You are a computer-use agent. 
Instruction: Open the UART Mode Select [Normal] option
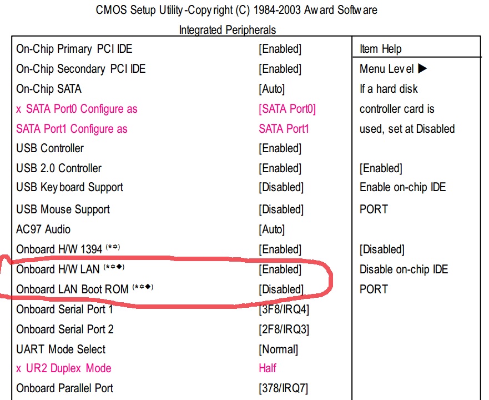pos(278,349)
